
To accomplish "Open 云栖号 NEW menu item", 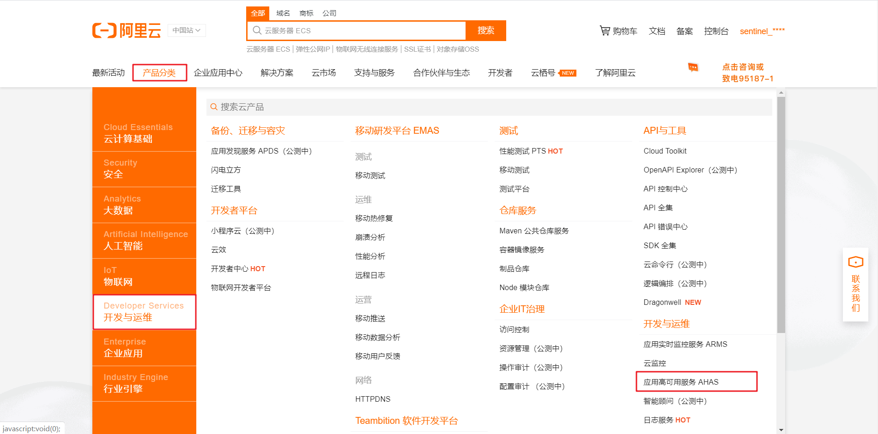I will 553,73.
